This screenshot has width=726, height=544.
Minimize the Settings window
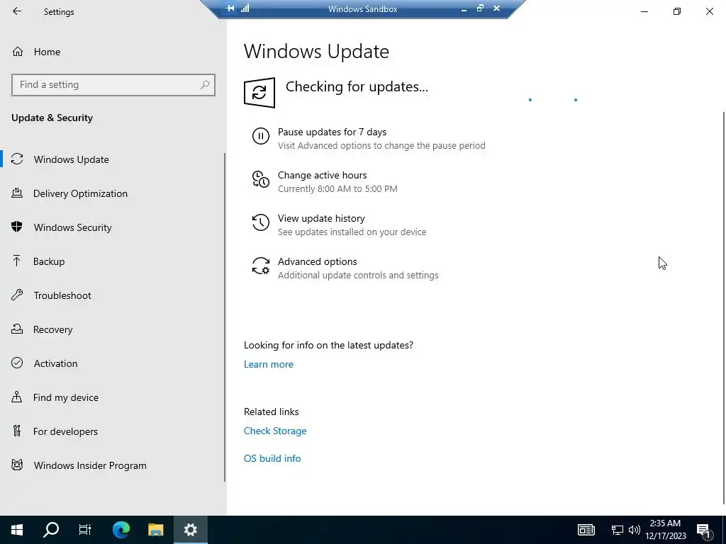click(644, 11)
